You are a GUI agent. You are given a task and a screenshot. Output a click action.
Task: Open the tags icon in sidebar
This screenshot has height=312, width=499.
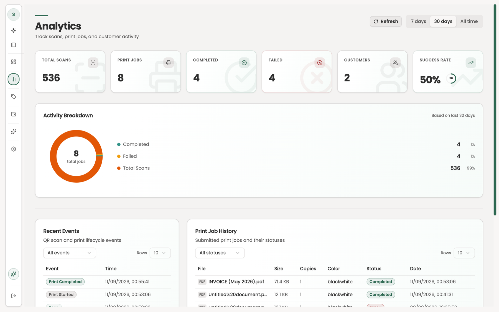pos(13,97)
